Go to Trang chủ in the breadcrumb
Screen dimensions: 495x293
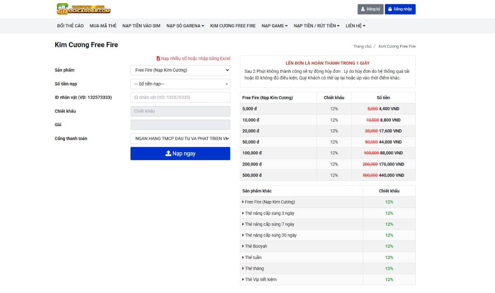tap(362, 46)
